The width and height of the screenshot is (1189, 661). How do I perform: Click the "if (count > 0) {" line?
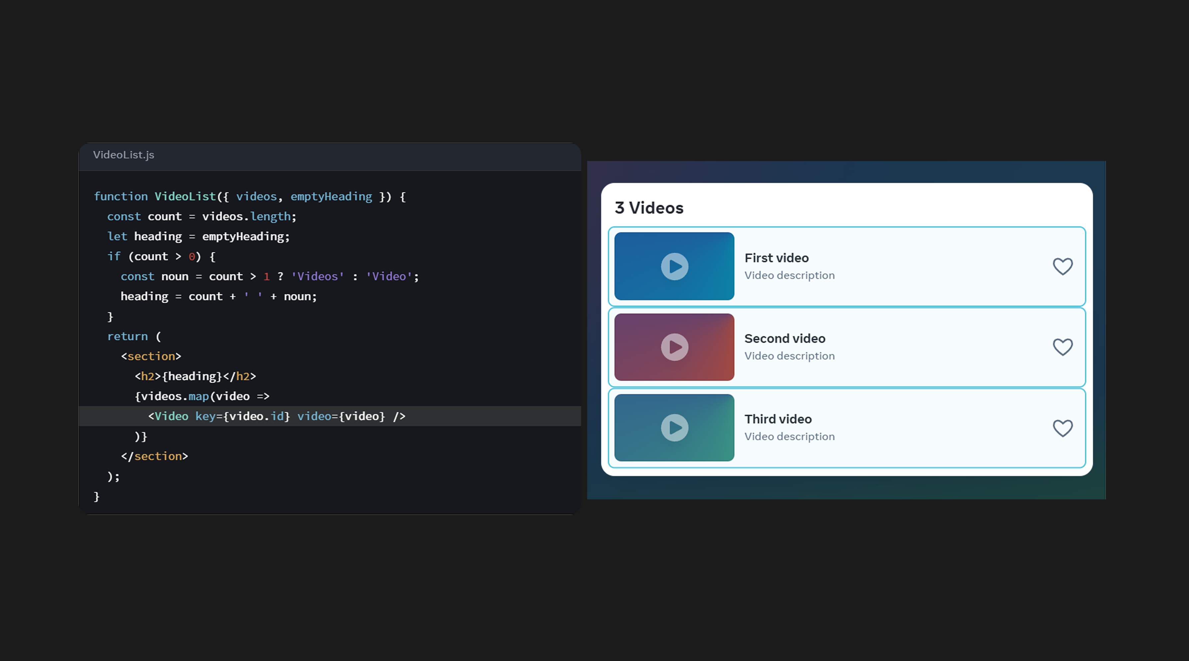point(161,256)
